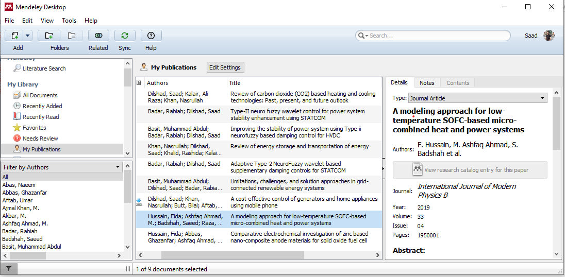Select the HVDC damping control paper
565x277 pixels.
tap(259, 132)
